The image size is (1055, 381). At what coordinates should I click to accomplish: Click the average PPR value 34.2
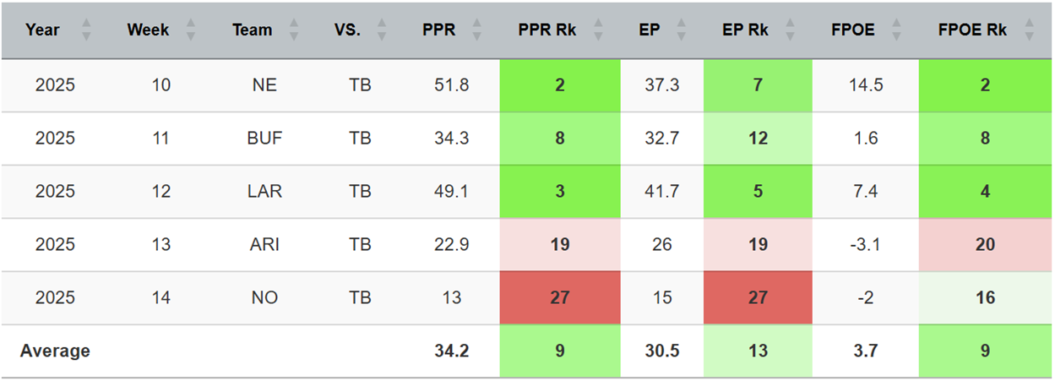451,351
